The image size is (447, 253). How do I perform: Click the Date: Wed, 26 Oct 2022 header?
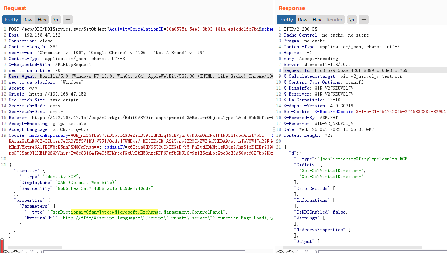pyautogui.click(x=329, y=129)
